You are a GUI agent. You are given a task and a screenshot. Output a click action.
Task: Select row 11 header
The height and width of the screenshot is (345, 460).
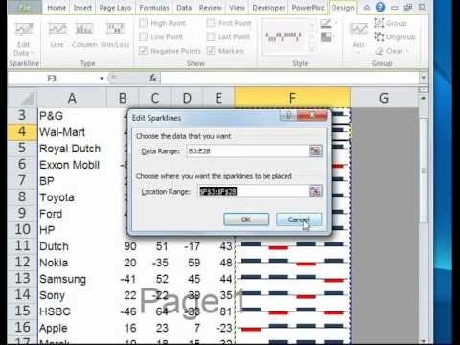22,245
